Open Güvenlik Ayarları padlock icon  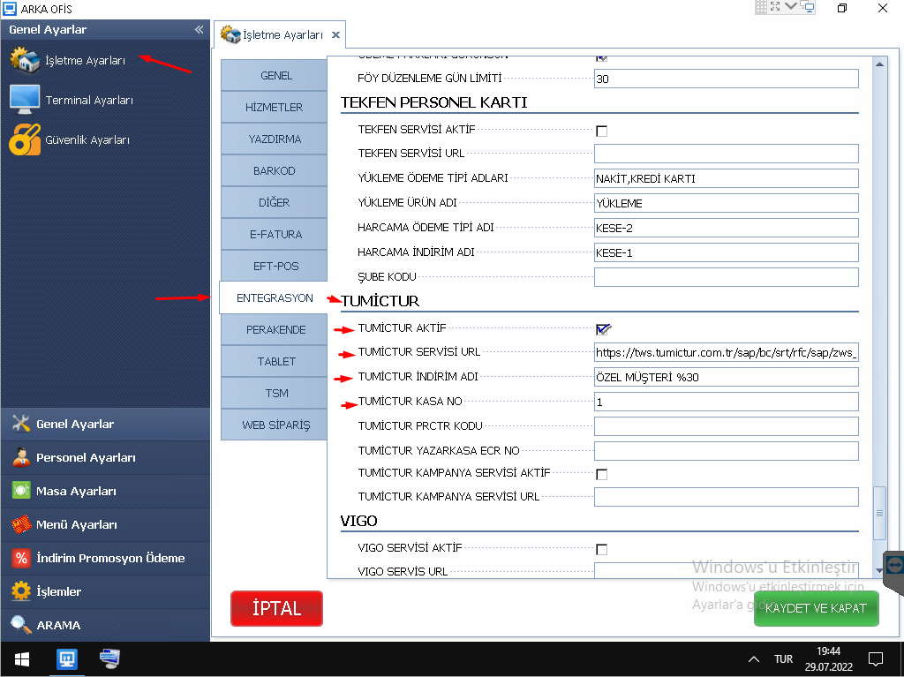click(24, 139)
